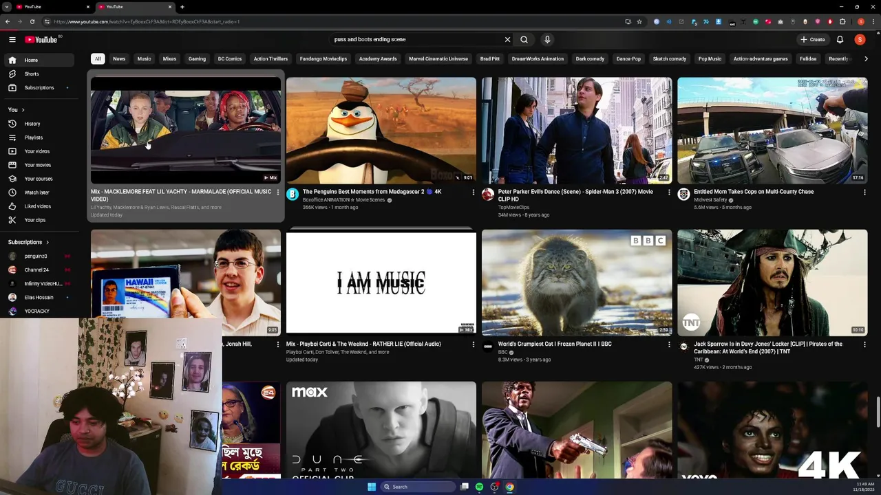The image size is (881, 495).
Task: Select the Music filter chip
Action: (x=144, y=58)
